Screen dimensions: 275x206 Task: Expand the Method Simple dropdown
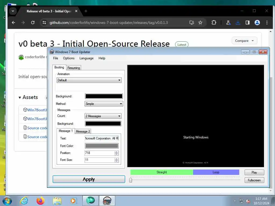pos(104,104)
